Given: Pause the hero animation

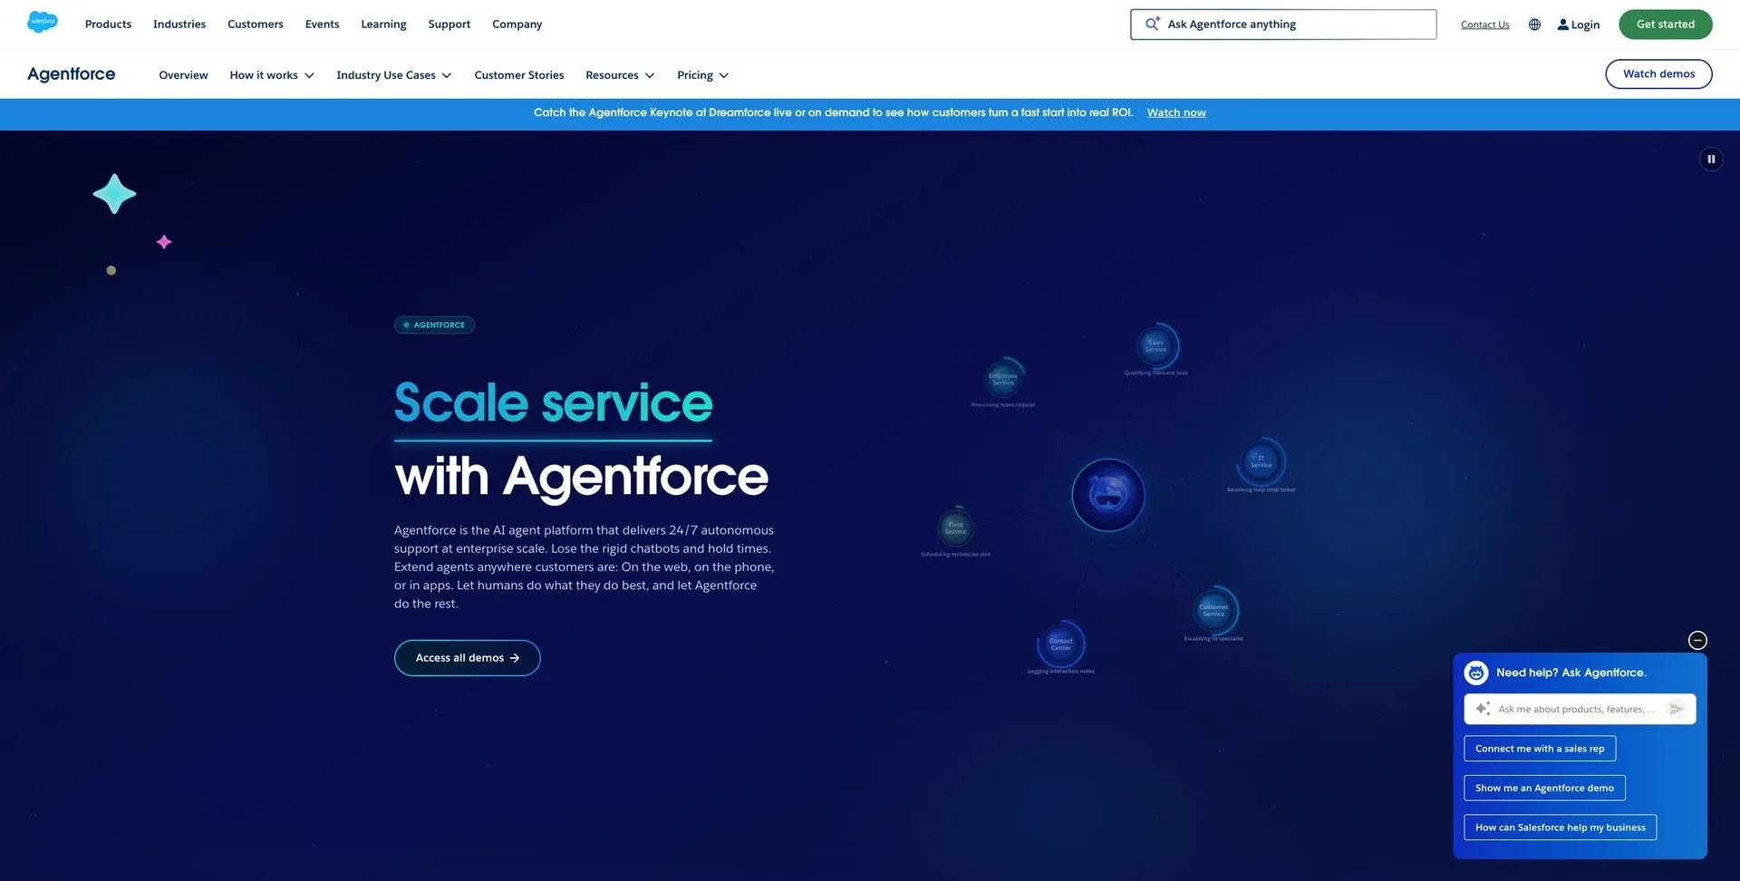Looking at the screenshot, I should tap(1711, 159).
